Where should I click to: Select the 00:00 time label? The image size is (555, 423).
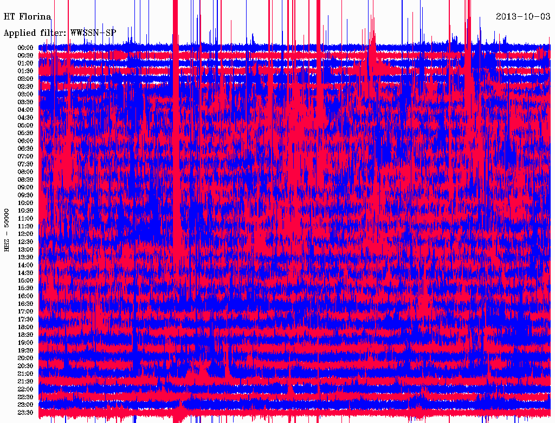coord(25,48)
